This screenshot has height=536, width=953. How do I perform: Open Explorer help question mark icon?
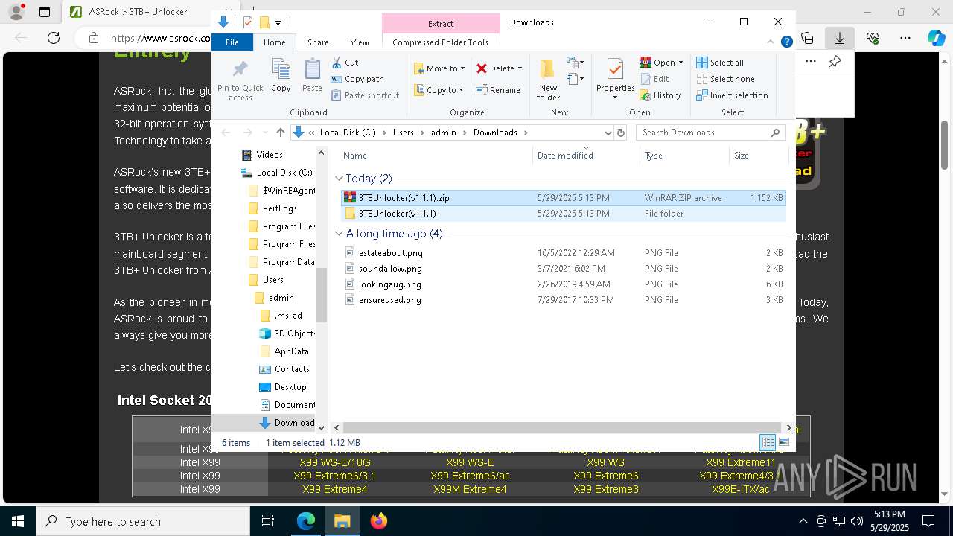click(786, 42)
